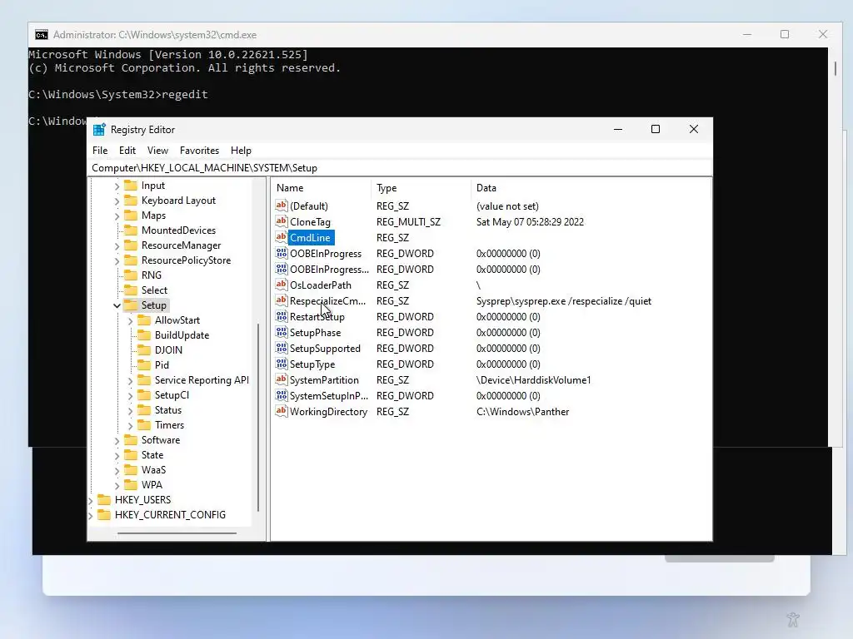Click the CmdLine string value icon
The image size is (853, 639).
coord(282,237)
